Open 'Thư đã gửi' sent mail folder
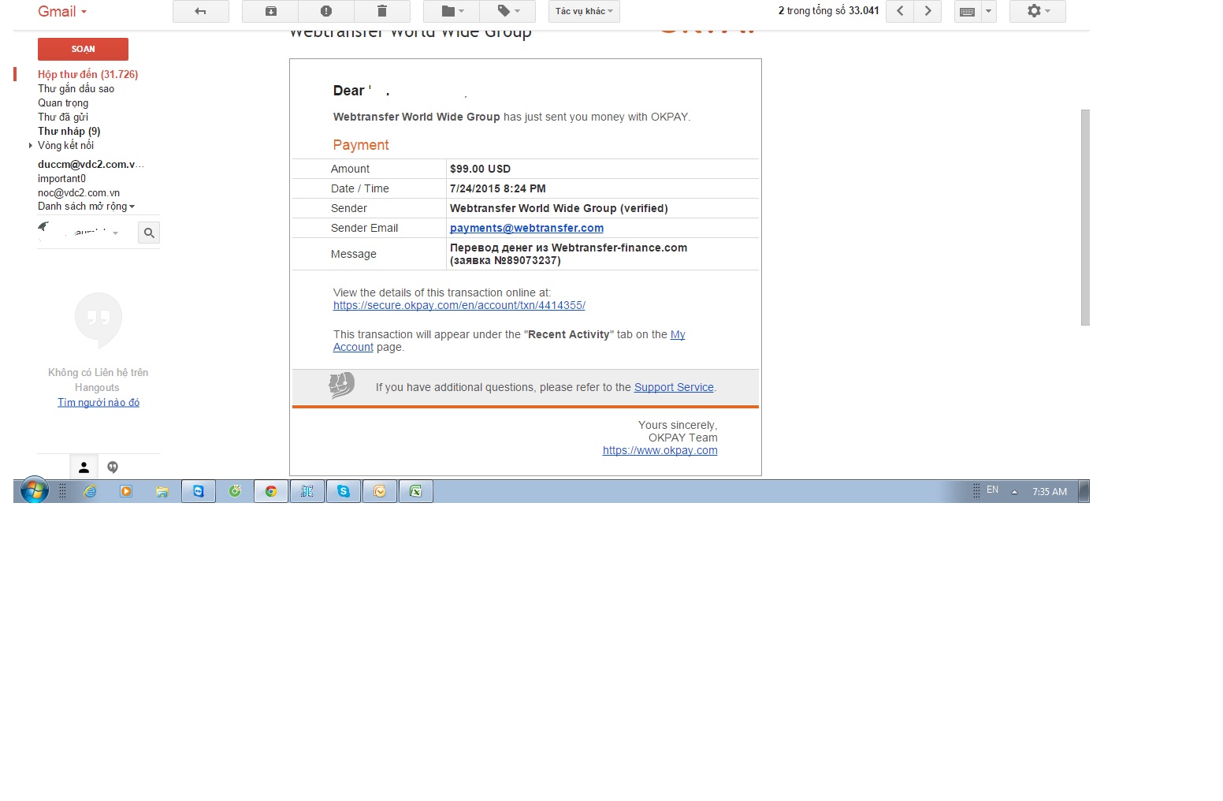Screen dimensions: 1223x801 [63, 117]
